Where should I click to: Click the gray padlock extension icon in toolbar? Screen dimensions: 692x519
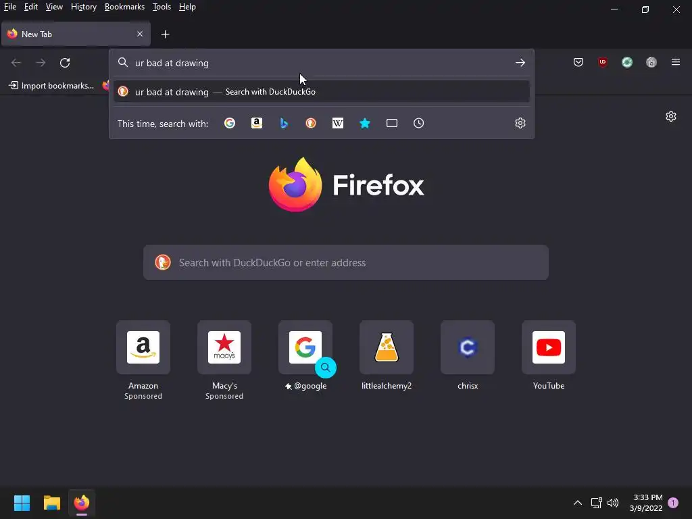[651, 62]
